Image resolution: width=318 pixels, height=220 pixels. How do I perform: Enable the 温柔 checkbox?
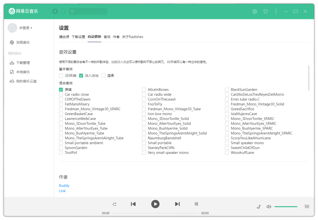103,76
